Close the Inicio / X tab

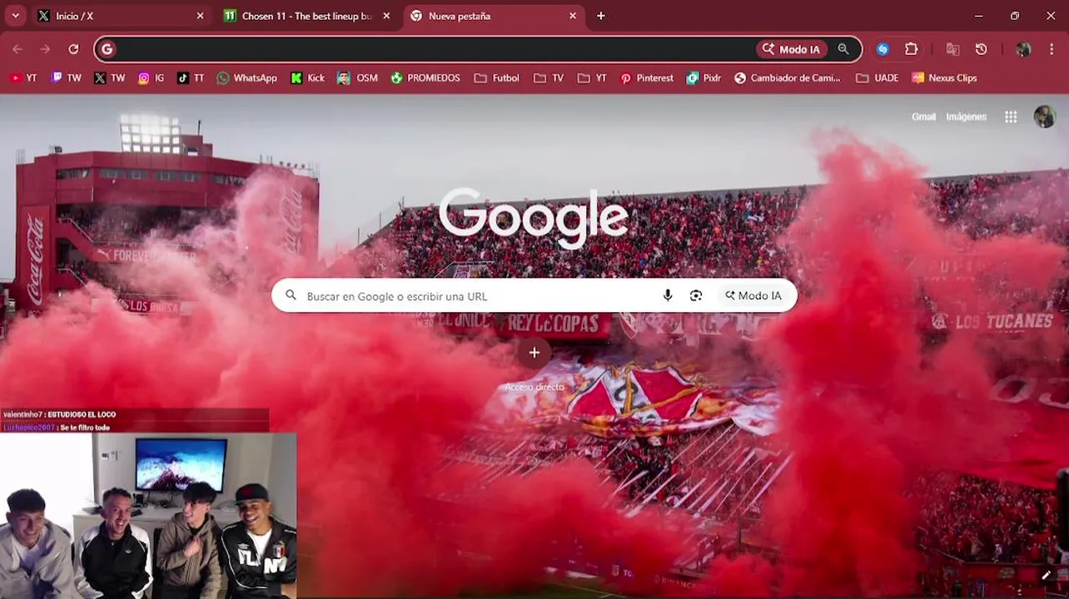[200, 16]
